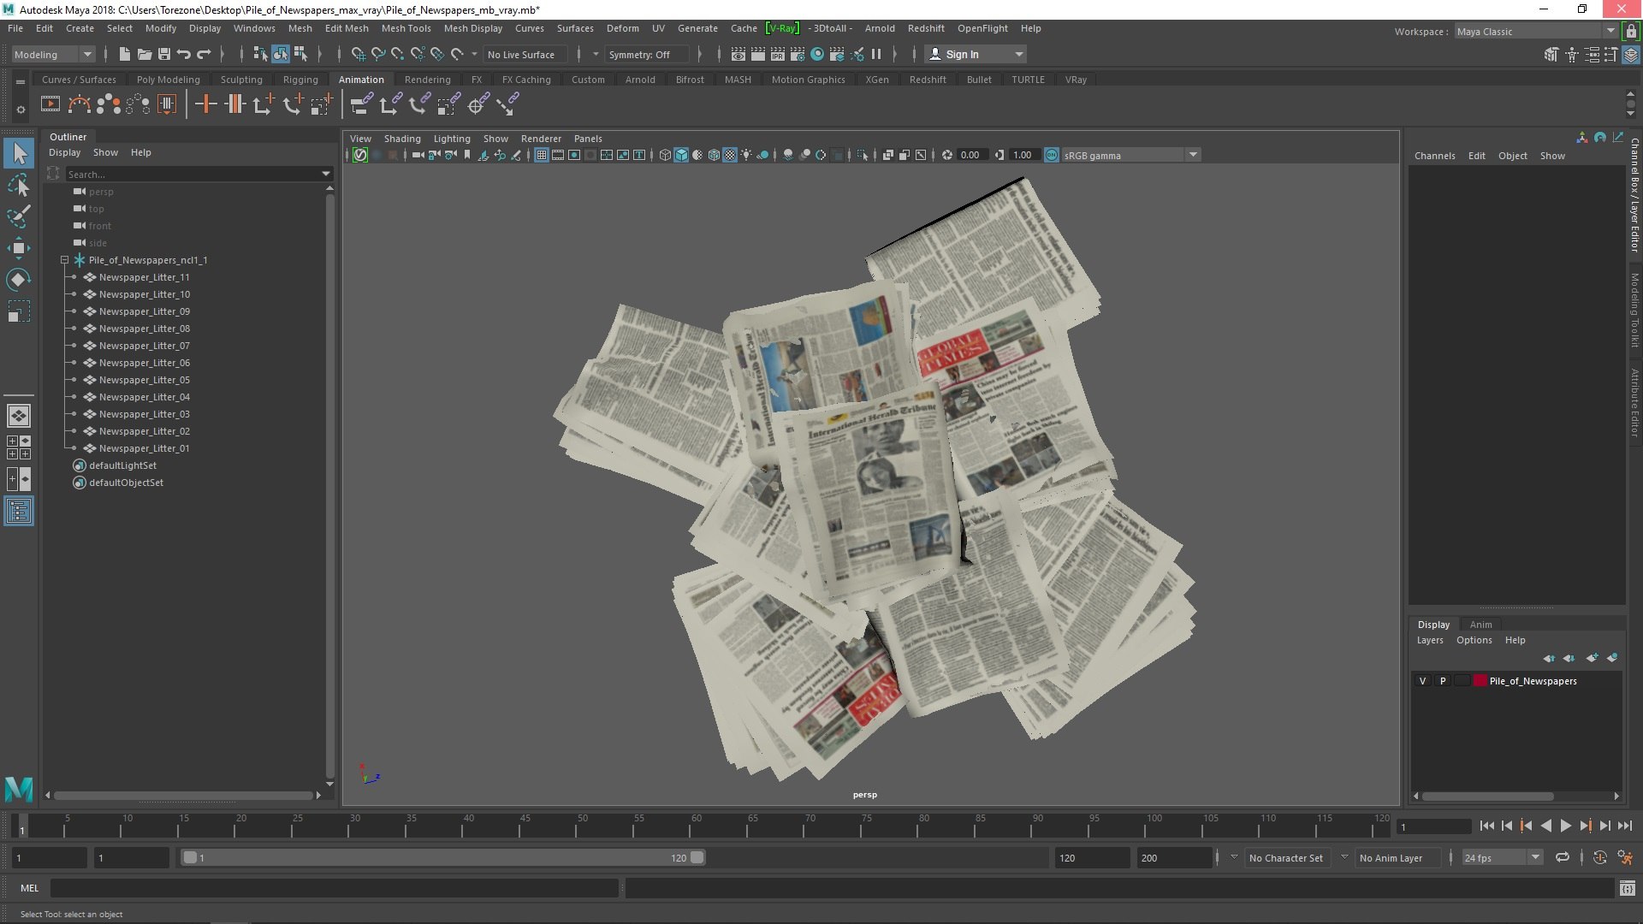Open the Maya Classic workspace dropdown
Image resolution: width=1643 pixels, height=924 pixels.
[x=1535, y=31]
